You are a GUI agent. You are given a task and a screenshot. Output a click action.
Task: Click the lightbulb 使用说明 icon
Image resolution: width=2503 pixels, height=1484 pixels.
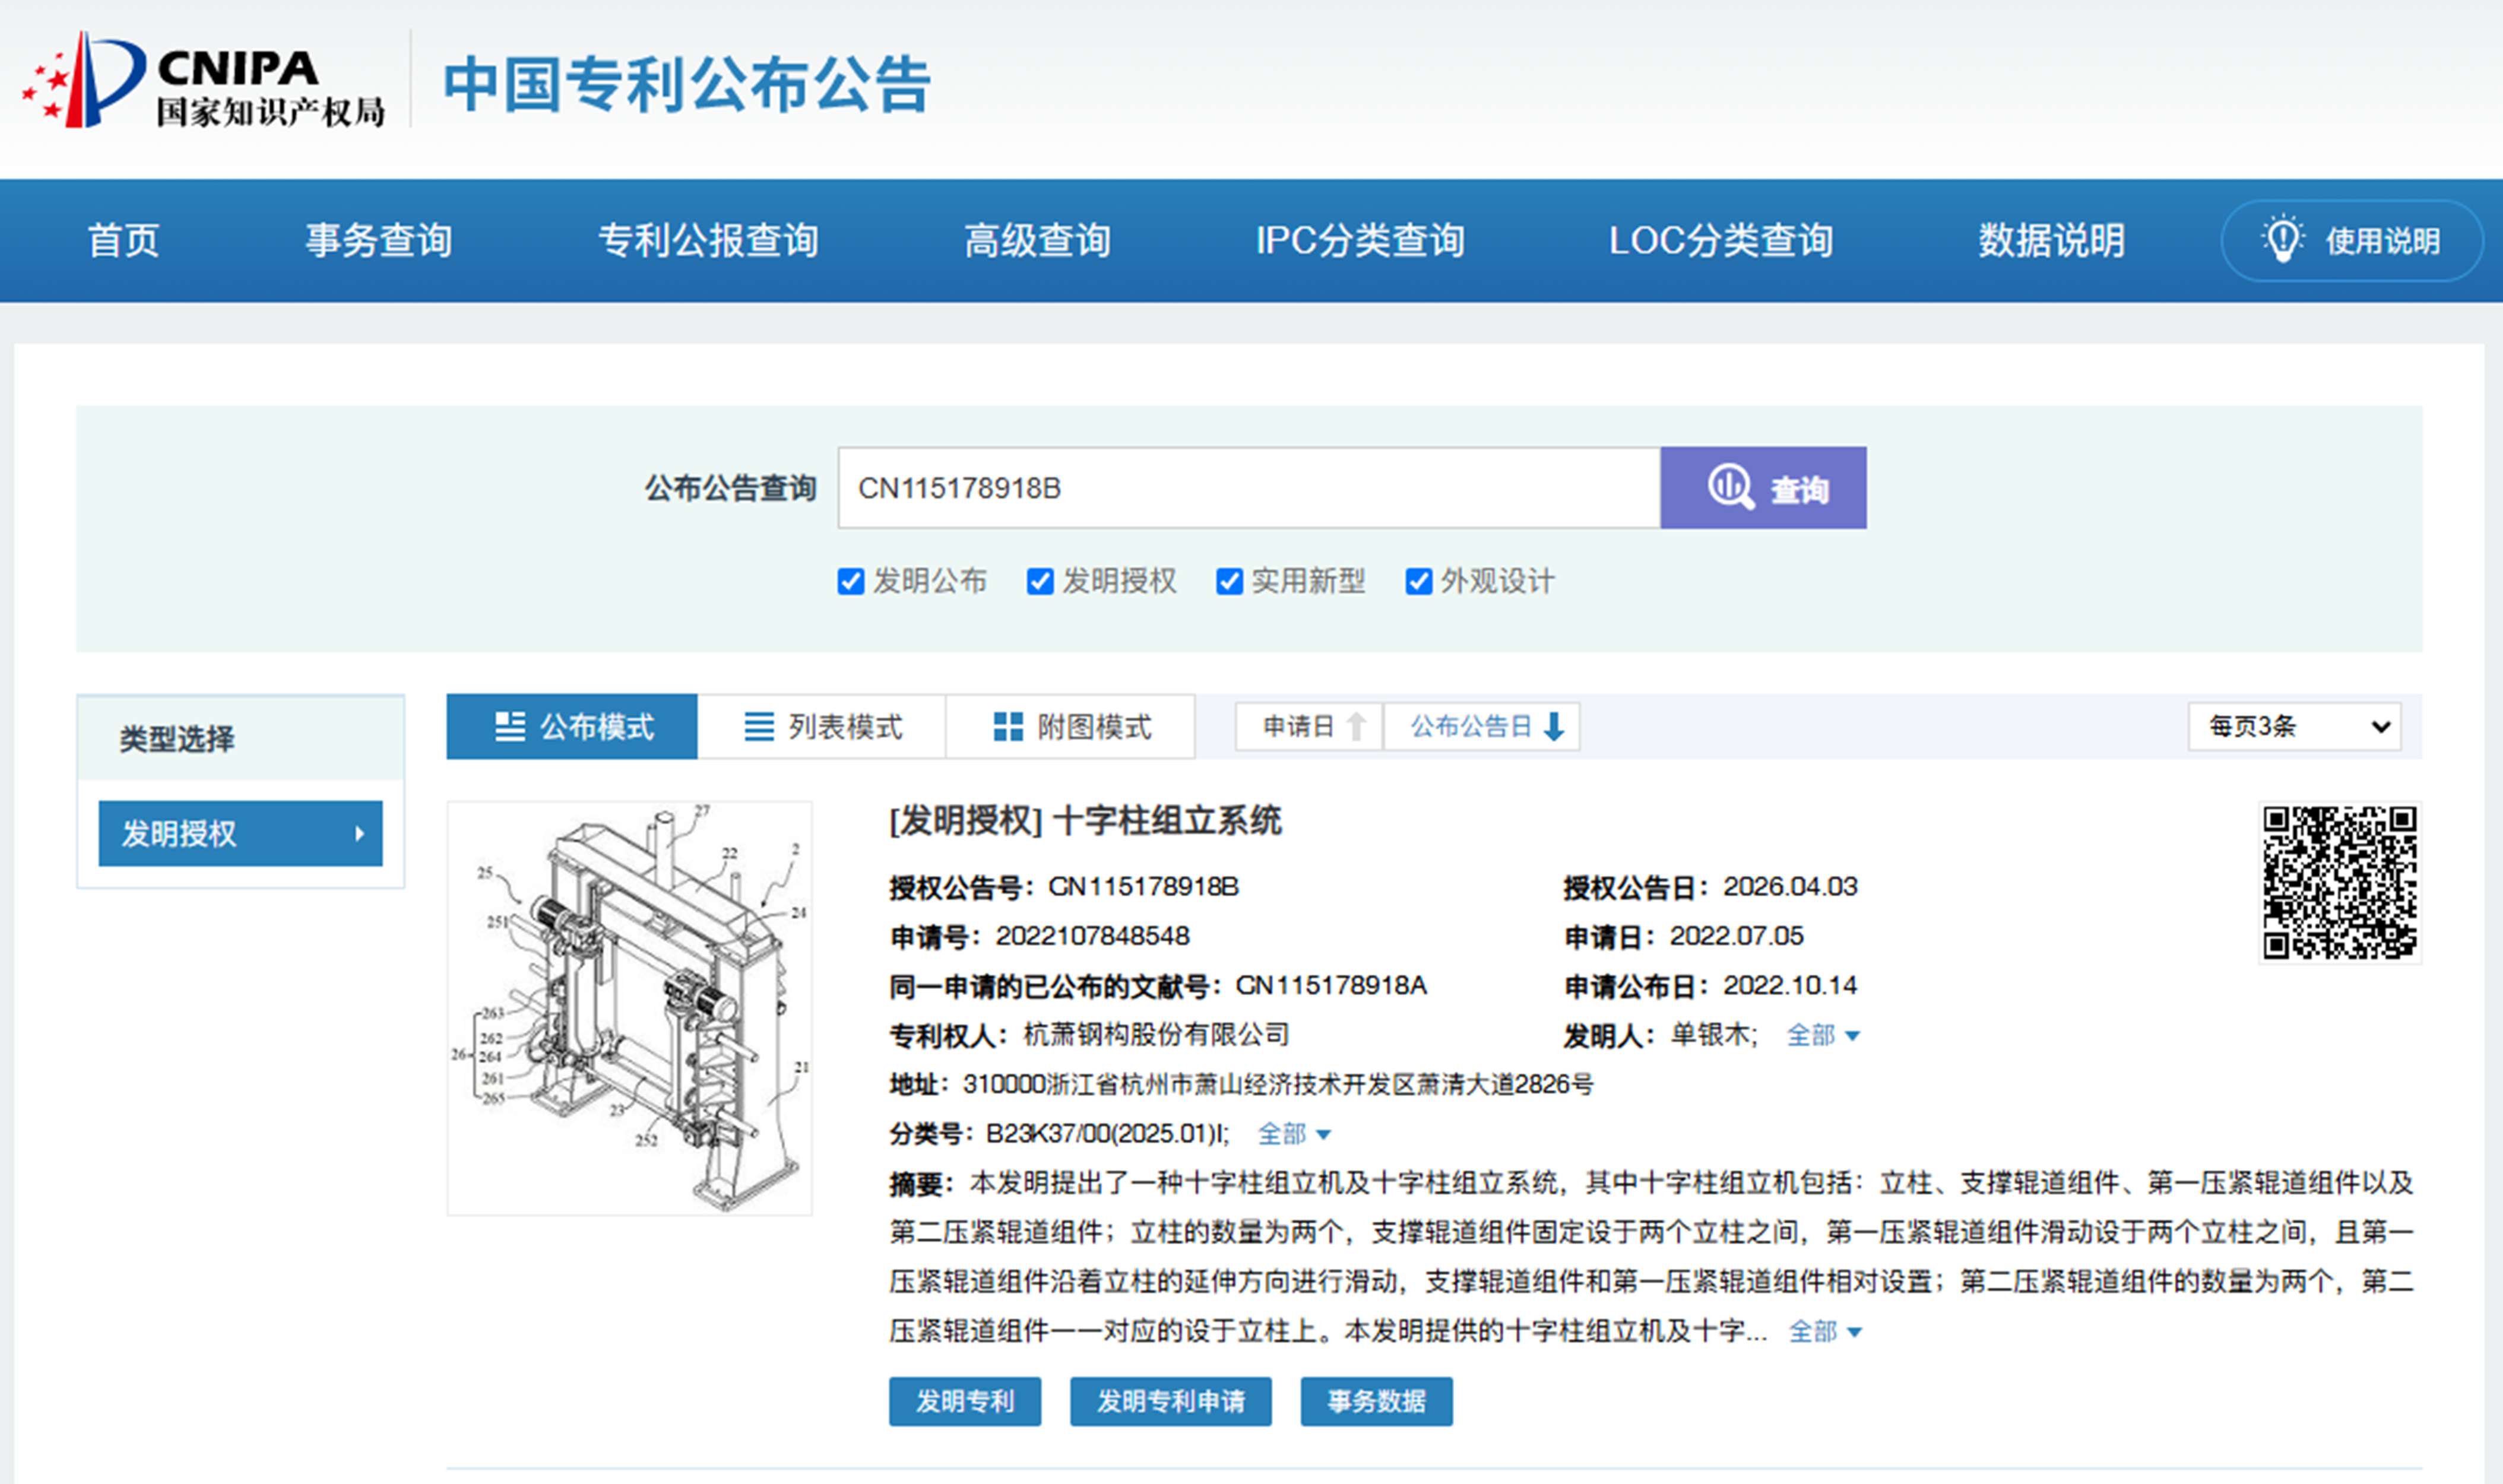(2282, 240)
